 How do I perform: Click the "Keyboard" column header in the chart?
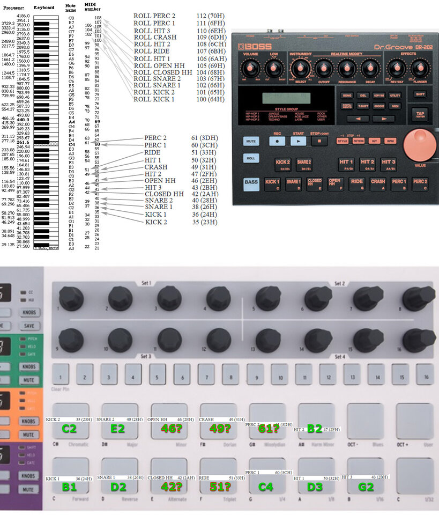pyautogui.click(x=44, y=8)
